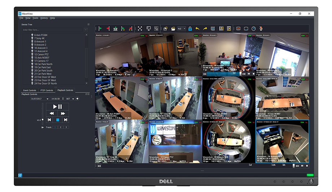Click the play/pause playback button

coord(57,107)
